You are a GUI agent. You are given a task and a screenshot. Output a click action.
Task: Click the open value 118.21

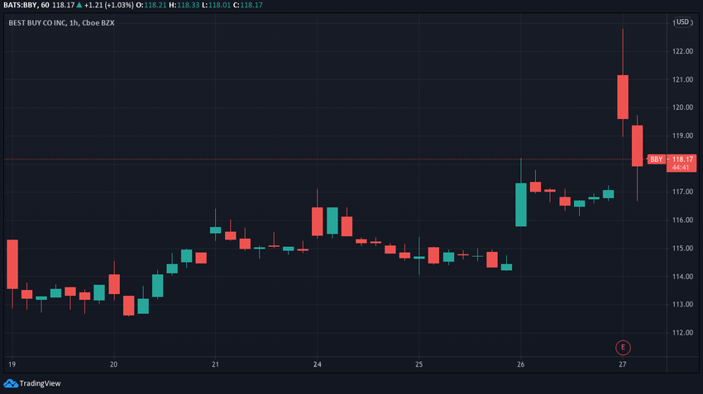click(155, 5)
